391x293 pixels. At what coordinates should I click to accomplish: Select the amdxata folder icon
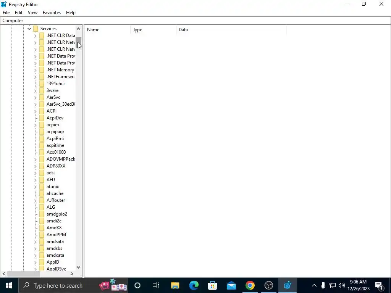point(42,255)
